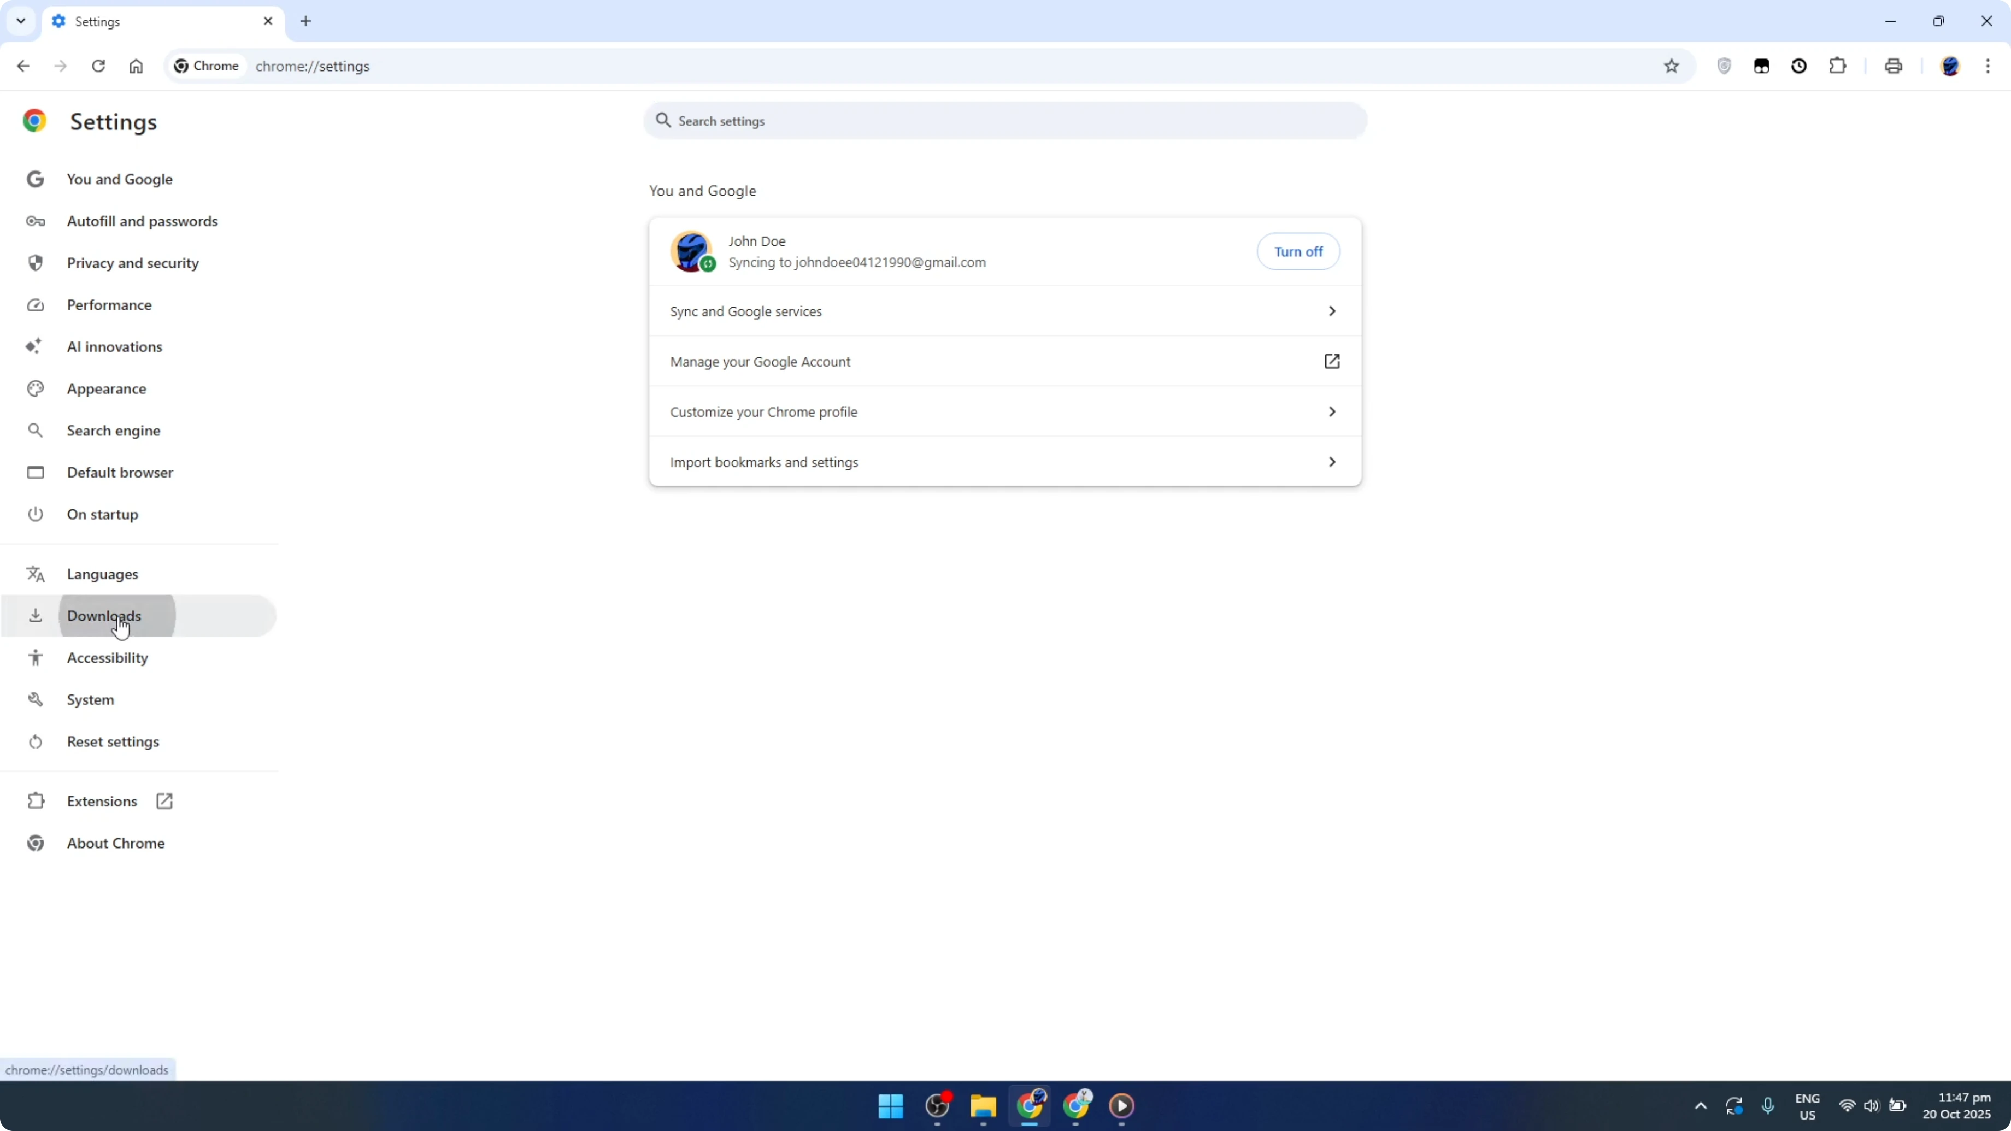Click the Search settings field
The height and width of the screenshot is (1131, 2011).
1005,121
